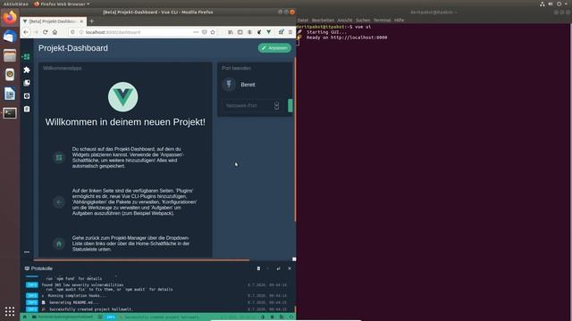Viewport: 572px width, 321px height.
Task: Click the Projekt-Dashboard heading
Action: tap(73, 48)
